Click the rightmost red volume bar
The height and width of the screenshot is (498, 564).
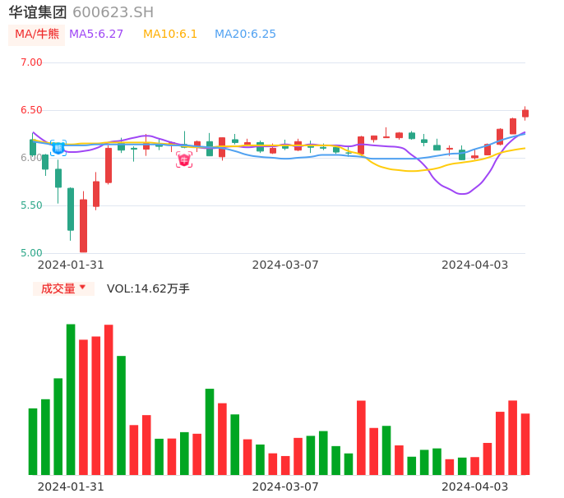click(525, 444)
